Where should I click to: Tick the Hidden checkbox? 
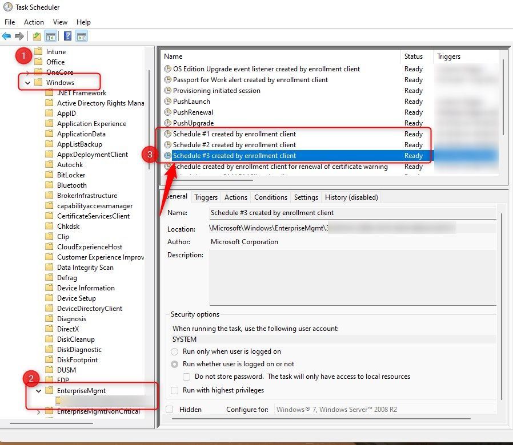[170, 410]
